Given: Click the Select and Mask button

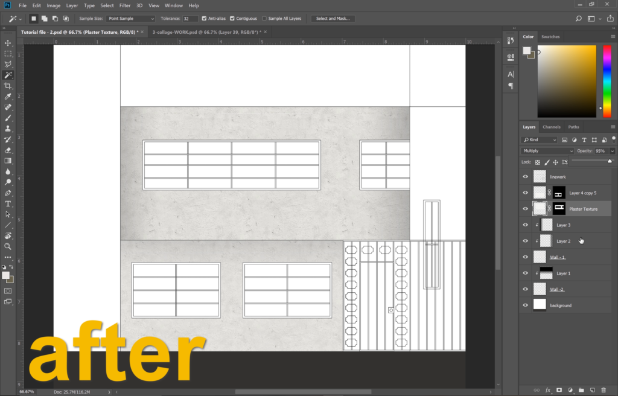Looking at the screenshot, I should pos(333,19).
